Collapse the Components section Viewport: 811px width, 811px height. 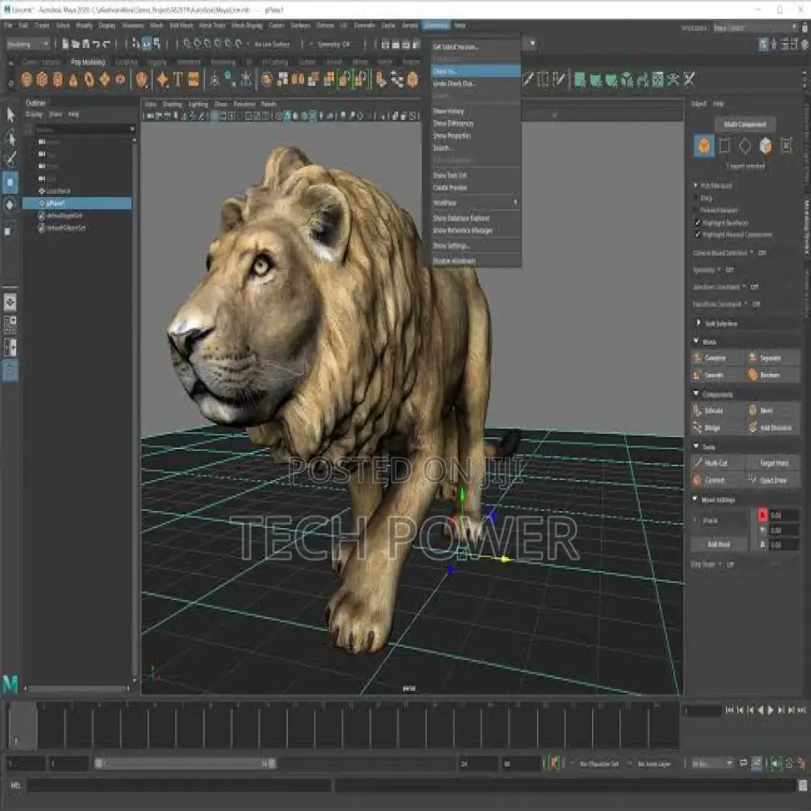pos(696,394)
